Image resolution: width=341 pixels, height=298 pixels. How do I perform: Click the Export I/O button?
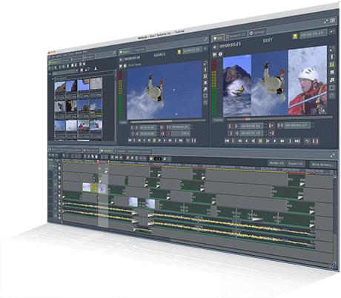pos(296,164)
